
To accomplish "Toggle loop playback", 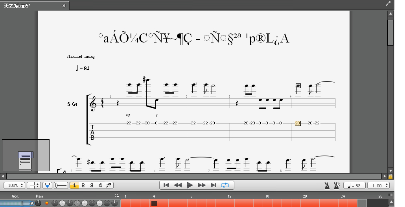I will click(225, 185).
